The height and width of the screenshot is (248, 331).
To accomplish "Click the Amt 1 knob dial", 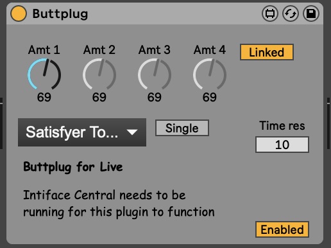I will coord(44,74).
